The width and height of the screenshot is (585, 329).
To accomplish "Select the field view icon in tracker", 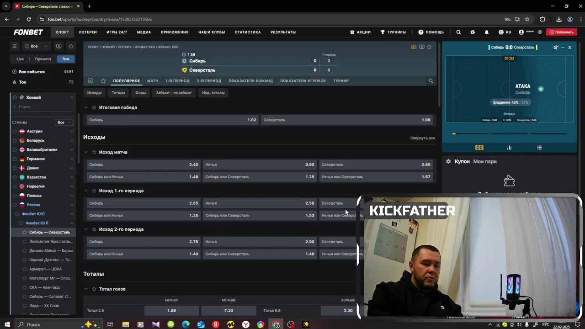I will tap(479, 148).
